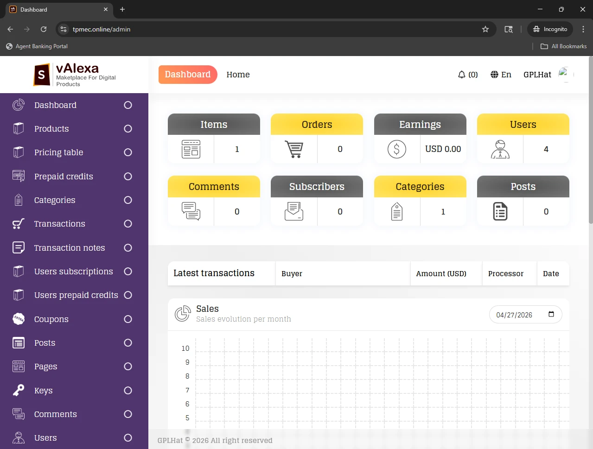
Task: Open Prepaid credits in sidebar
Action: point(64,177)
